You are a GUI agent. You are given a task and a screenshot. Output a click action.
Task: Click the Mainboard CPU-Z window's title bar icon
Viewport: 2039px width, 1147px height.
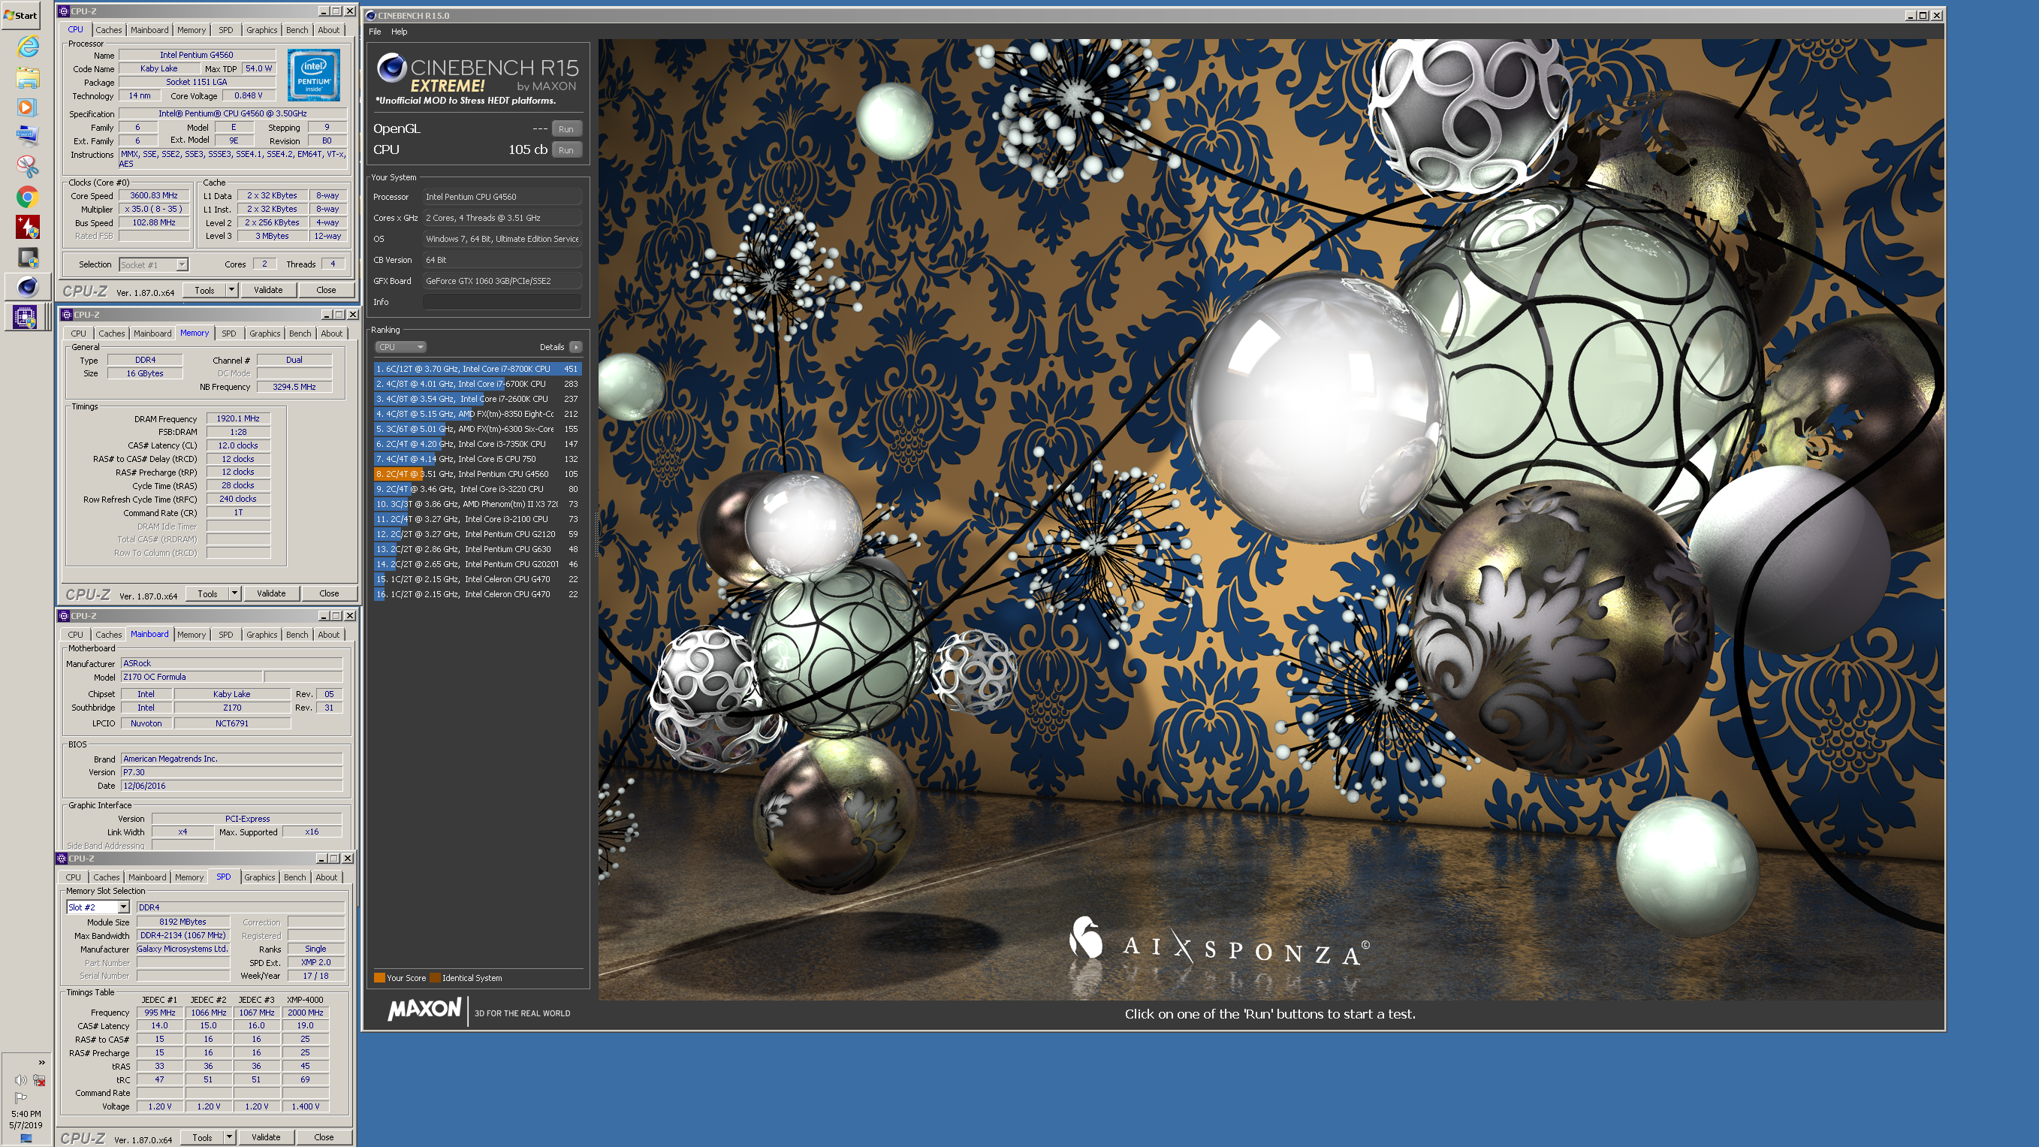pos(63,615)
